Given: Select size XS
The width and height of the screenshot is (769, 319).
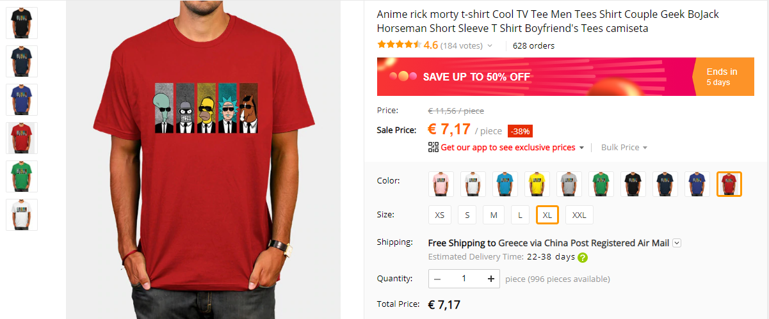Looking at the screenshot, I should [440, 215].
